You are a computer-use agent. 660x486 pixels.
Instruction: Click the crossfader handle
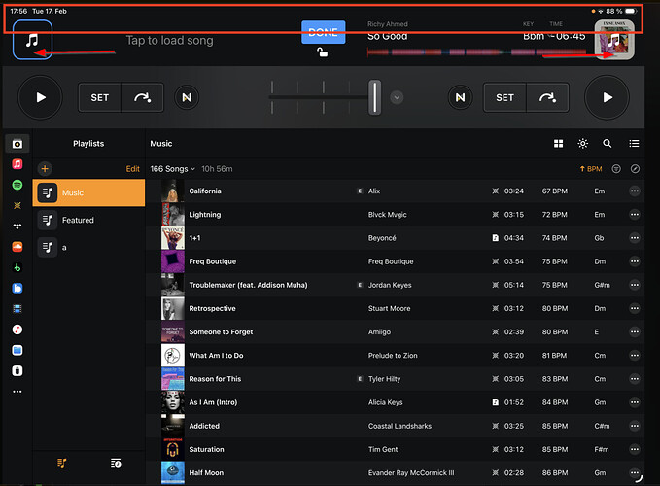[x=374, y=97]
